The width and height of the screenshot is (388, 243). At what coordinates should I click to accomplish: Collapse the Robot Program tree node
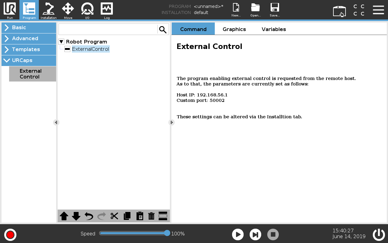tap(61, 42)
